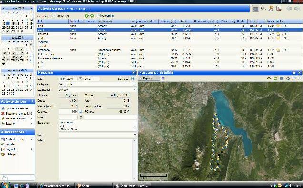Go to next week with second green button

click(x=92, y=16)
